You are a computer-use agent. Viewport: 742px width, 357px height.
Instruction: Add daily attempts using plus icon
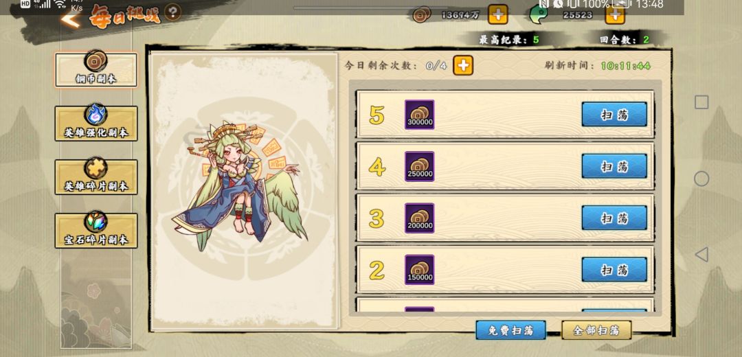[x=463, y=66]
